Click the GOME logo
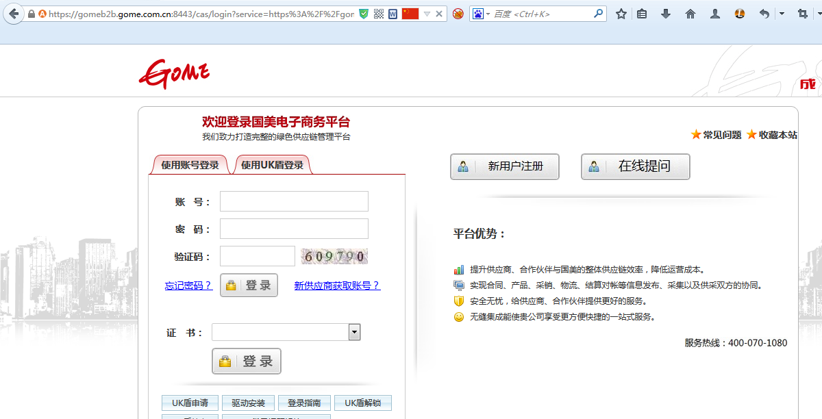Viewport: 822px width, 419px height. click(x=174, y=73)
